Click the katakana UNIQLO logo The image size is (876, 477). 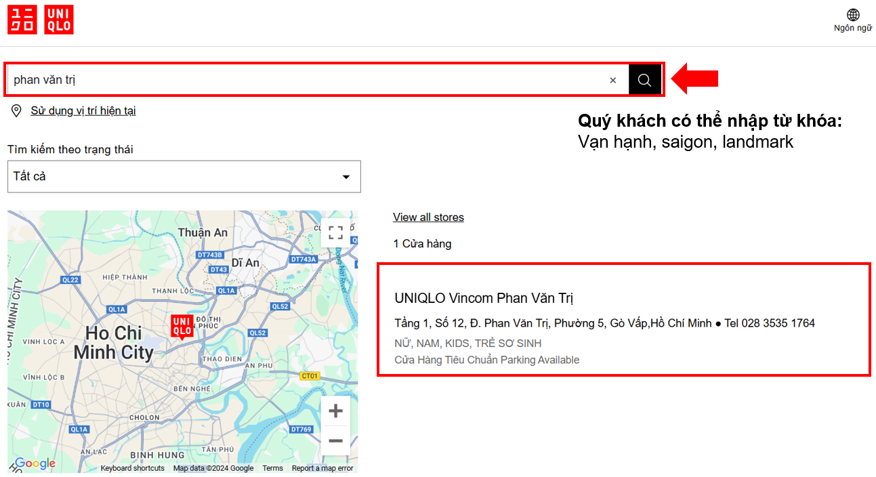coord(22,20)
